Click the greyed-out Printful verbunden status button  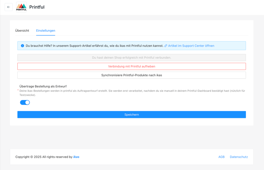click(132, 57)
